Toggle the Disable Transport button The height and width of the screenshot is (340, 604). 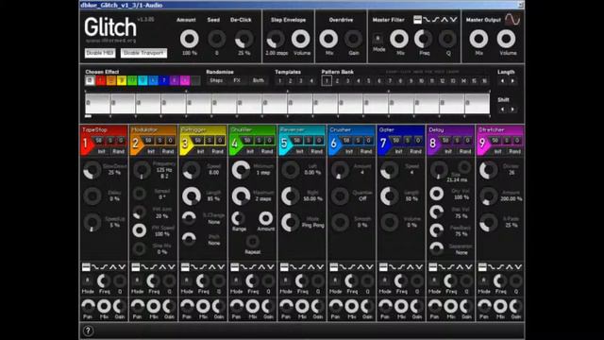143,53
